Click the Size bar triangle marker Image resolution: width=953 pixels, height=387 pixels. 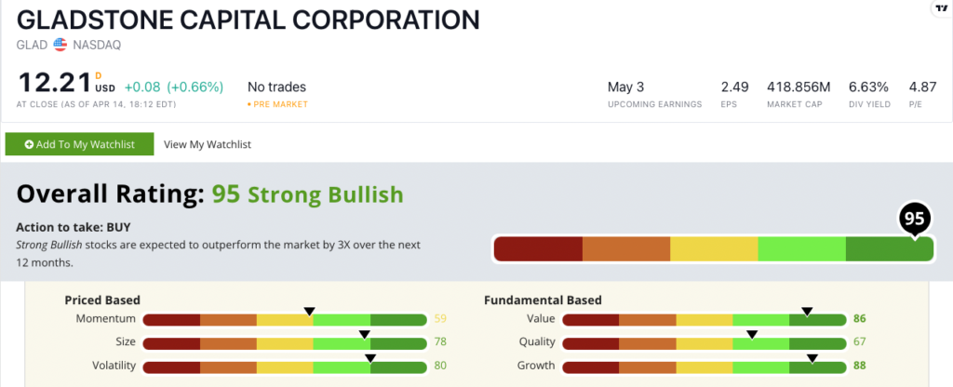(364, 334)
